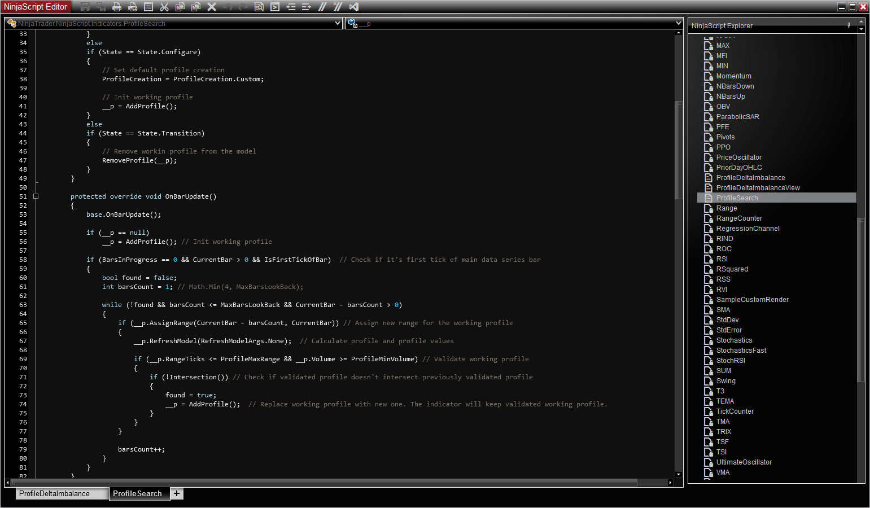Select PriorDayOHLC in the explorer
The height and width of the screenshot is (508, 870).
pyautogui.click(x=739, y=167)
